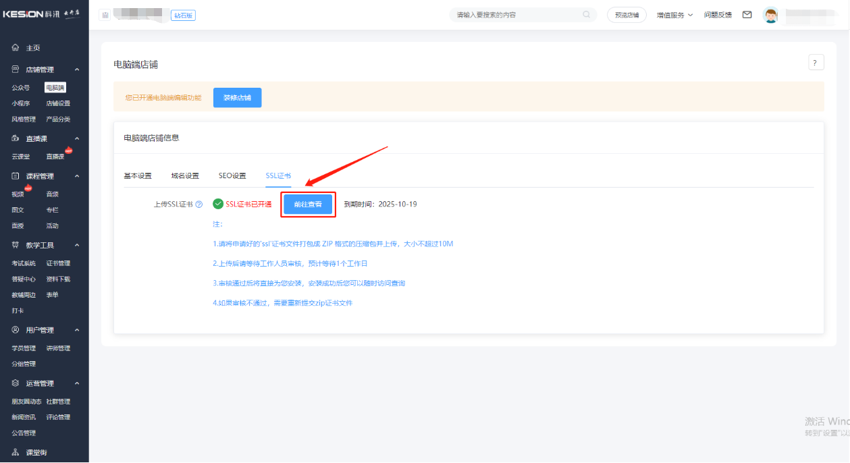Open the 增值服务 dropdown menu
Viewport: 850px width, 463px height.
(x=674, y=15)
